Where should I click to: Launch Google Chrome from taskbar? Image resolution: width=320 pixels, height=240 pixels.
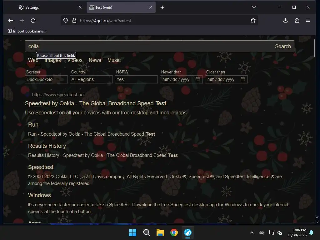point(174,232)
